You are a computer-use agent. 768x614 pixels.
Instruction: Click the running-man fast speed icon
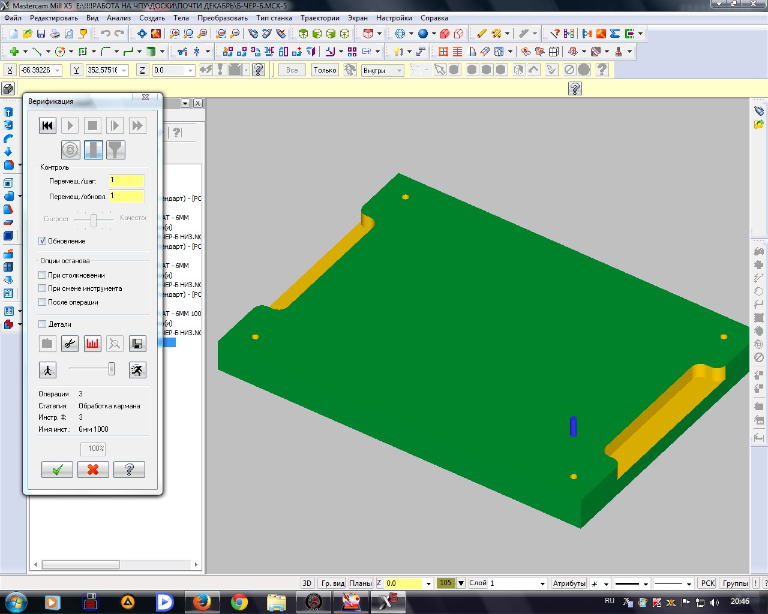point(137,370)
